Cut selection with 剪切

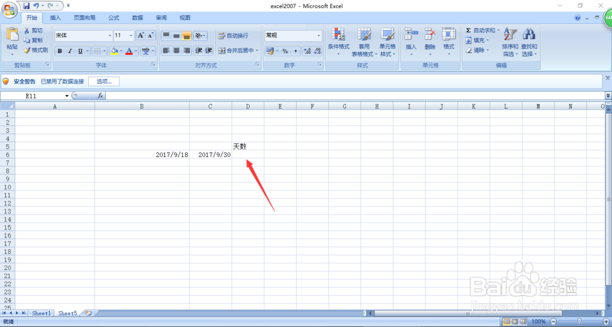[x=33, y=31]
